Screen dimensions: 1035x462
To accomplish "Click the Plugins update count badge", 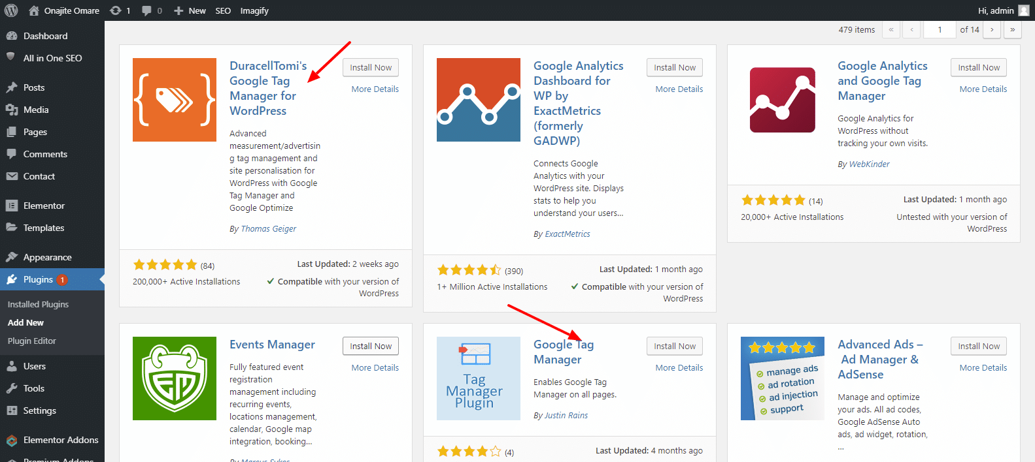I will coord(62,279).
